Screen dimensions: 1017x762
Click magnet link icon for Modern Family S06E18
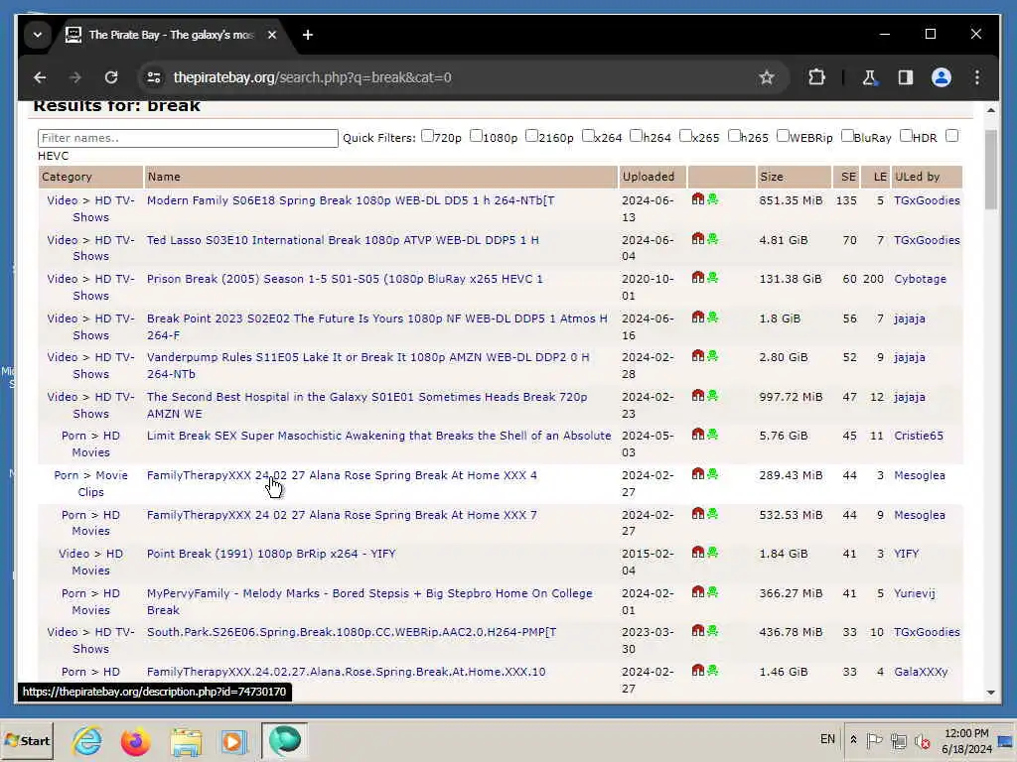(698, 198)
